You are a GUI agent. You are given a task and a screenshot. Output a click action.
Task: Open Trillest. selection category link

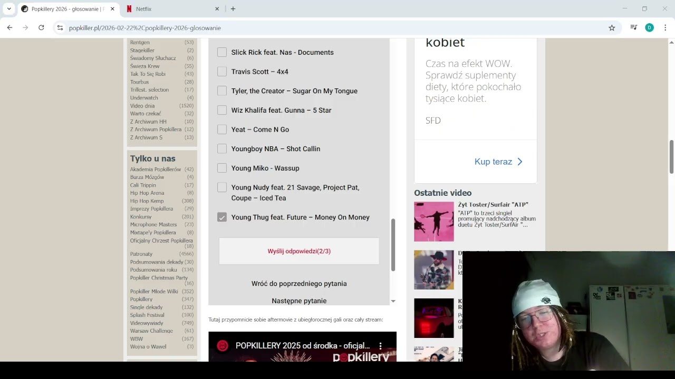coord(150,89)
